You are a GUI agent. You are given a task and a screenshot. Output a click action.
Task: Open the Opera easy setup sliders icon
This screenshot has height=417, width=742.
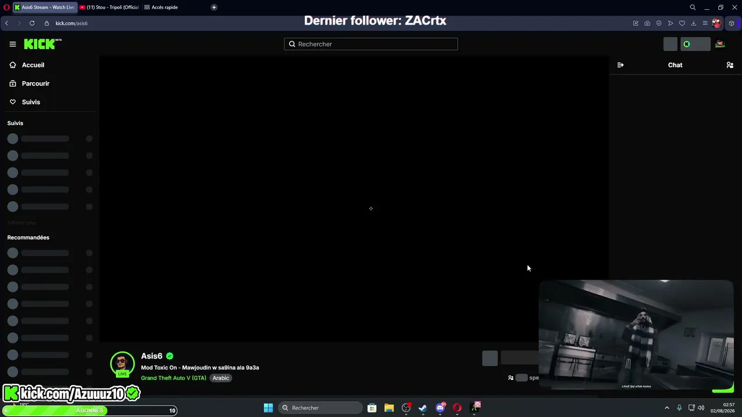(x=705, y=23)
